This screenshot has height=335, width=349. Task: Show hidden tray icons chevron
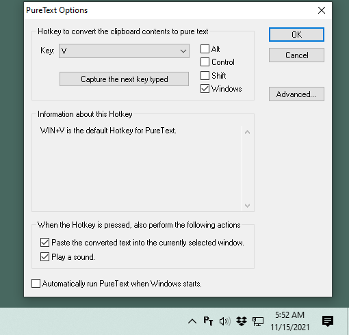[192, 321]
